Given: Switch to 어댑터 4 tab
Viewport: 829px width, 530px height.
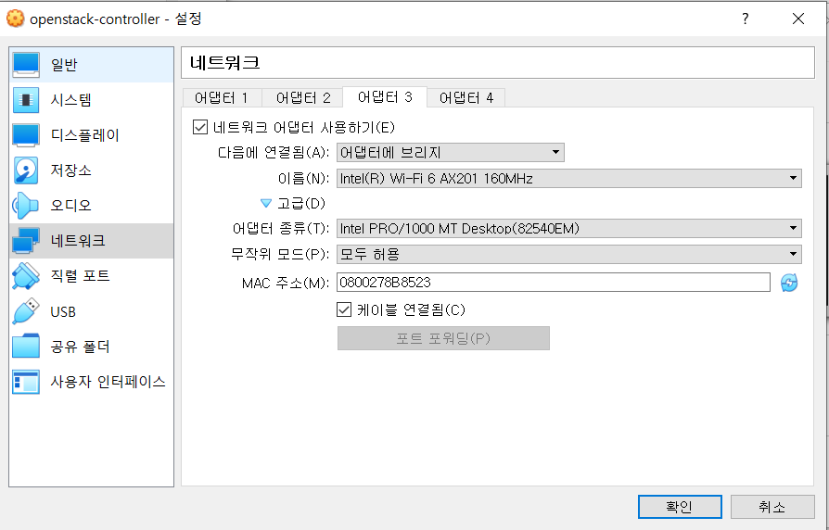Looking at the screenshot, I should tap(466, 98).
